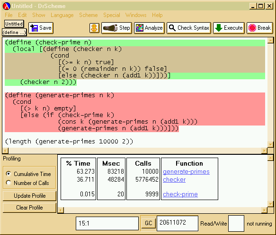Click the orange debug toolbar icon

tap(94, 28)
